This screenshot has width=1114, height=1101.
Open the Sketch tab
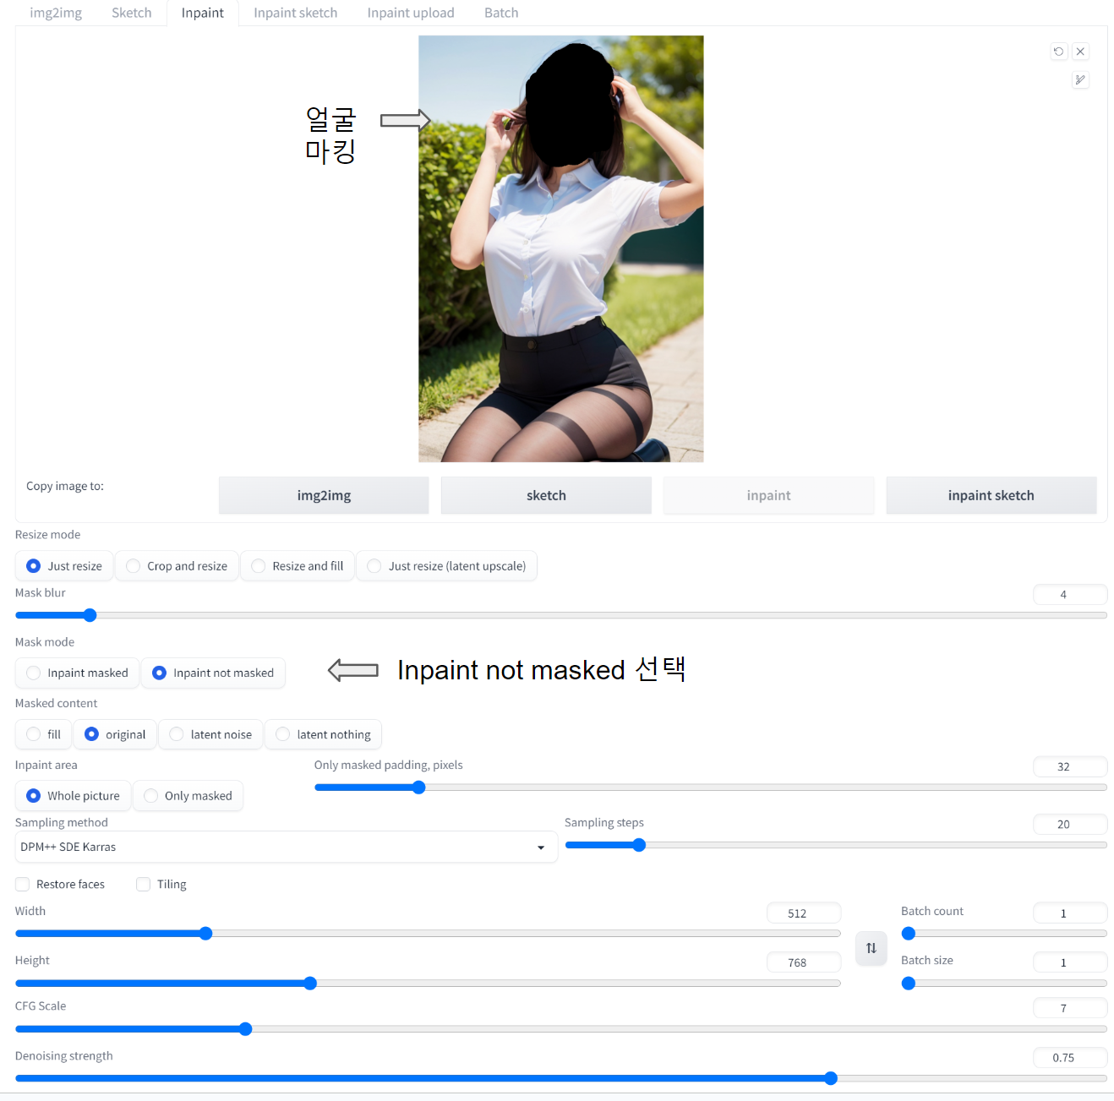[132, 13]
